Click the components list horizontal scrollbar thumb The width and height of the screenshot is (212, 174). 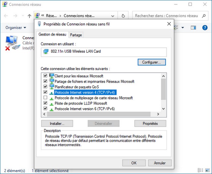[x=99, y=114]
